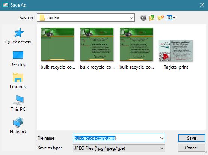Create a new folder icon
This screenshot has height=155, width=208.
click(161, 18)
